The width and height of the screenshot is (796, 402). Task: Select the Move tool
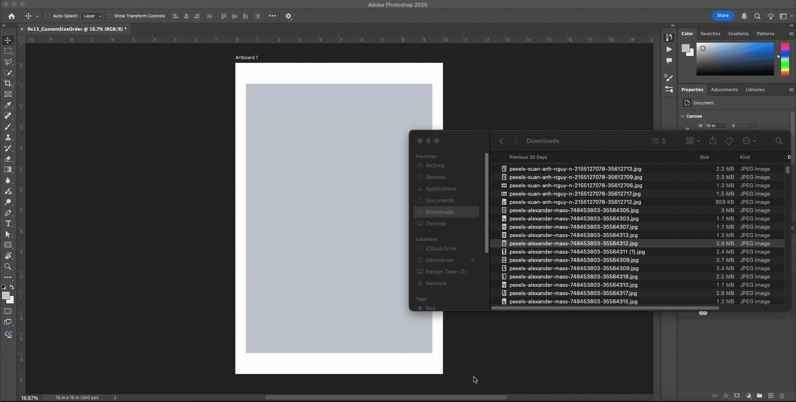(x=8, y=40)
